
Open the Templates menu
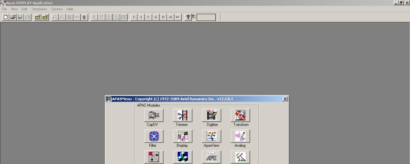[x=39, y=9]
